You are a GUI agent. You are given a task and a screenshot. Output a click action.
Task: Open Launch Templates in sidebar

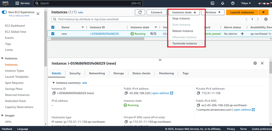tap(17, 77)
